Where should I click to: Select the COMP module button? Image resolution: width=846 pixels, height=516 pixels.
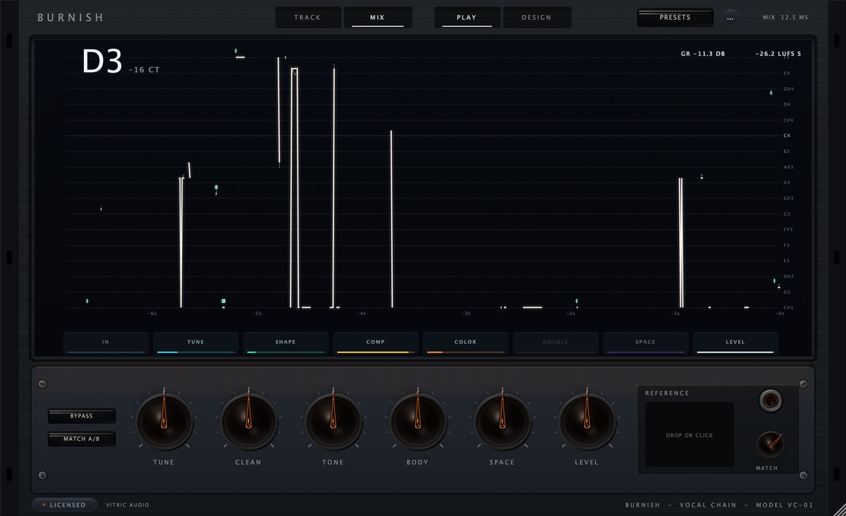376,343
